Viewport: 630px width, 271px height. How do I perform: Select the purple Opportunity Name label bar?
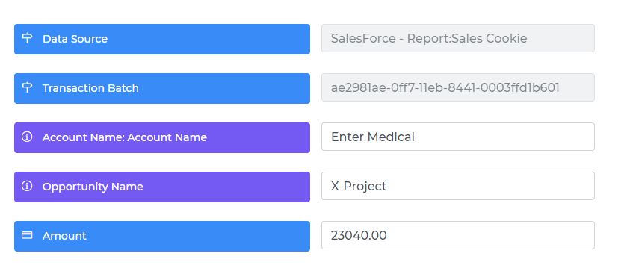(162, 187)
